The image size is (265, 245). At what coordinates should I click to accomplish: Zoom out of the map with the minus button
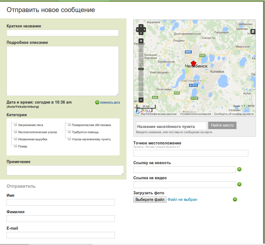(x=141, y=100)
